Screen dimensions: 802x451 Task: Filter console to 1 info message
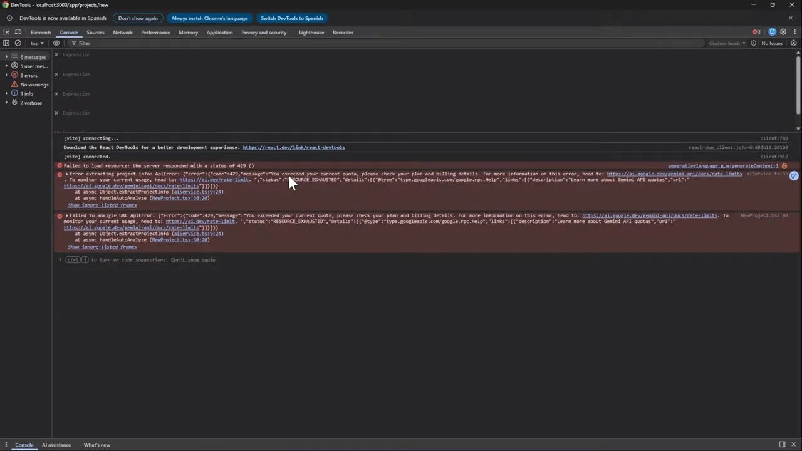coord(26,93)
